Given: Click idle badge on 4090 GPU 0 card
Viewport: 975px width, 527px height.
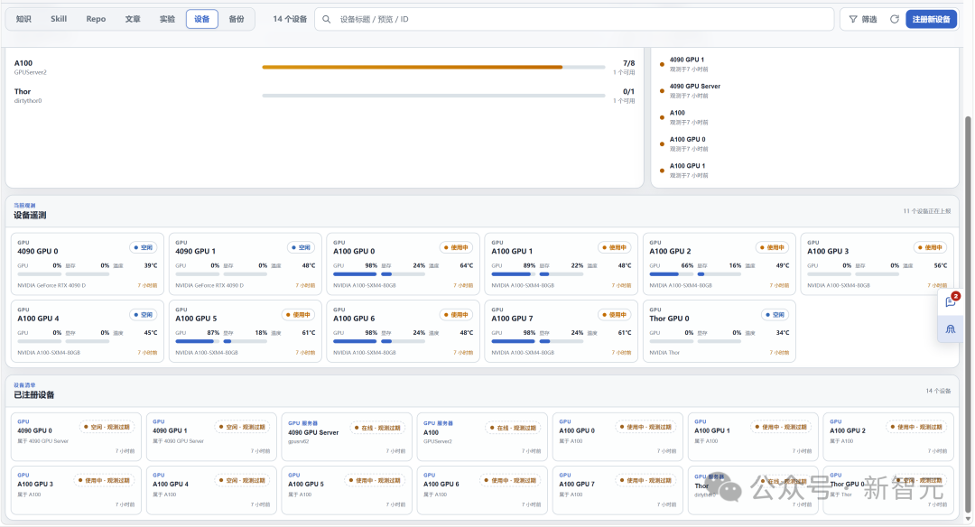Looking at the screenshot, I should pos(143,247).
